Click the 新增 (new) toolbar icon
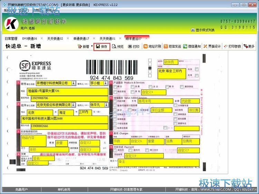The width and height of the screenshot is (259, 194). click(x=80, y=47)
